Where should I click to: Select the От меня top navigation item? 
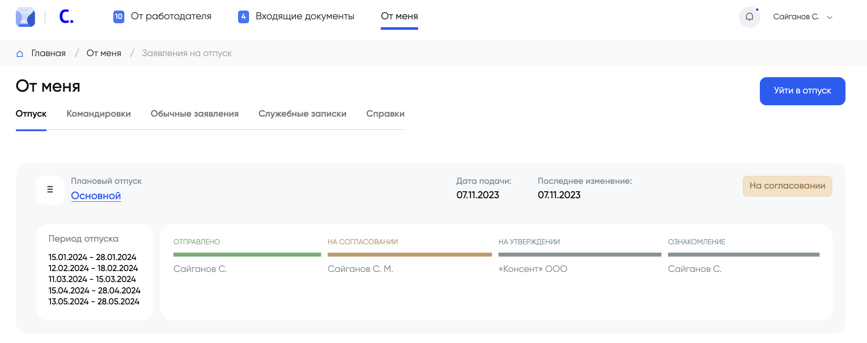[x=399, y=16]
